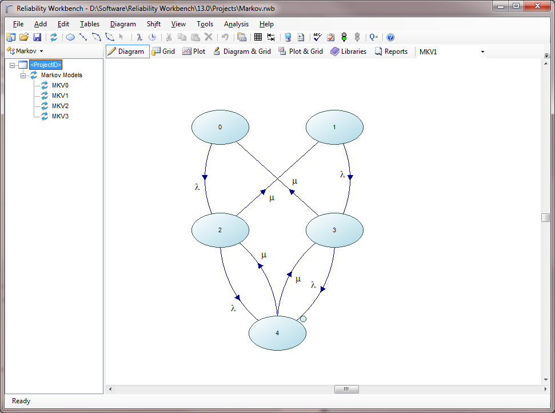Image resolution: width=555 pixels, height=413 pixels.
Task: Open the MKV1 model selector dropdown
Action: pos(482,51)
